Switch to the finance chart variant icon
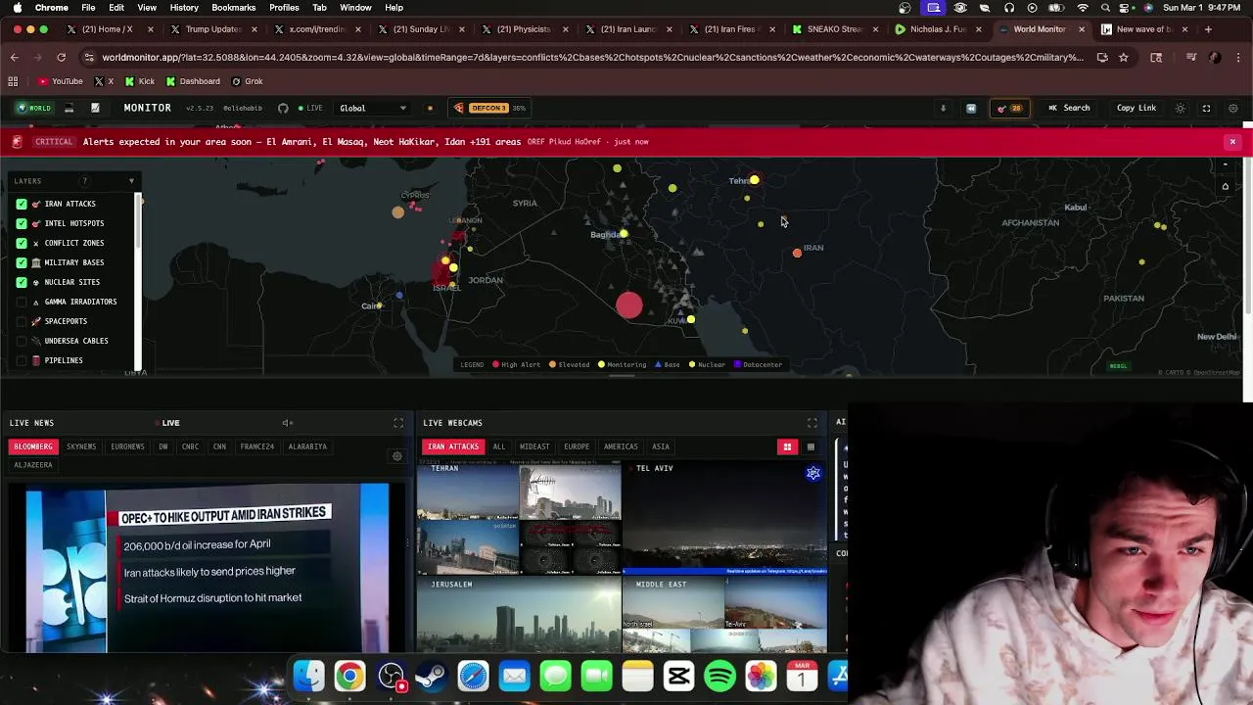The width and height of the screenshot is (1253, 705). (x=95, y=108)
